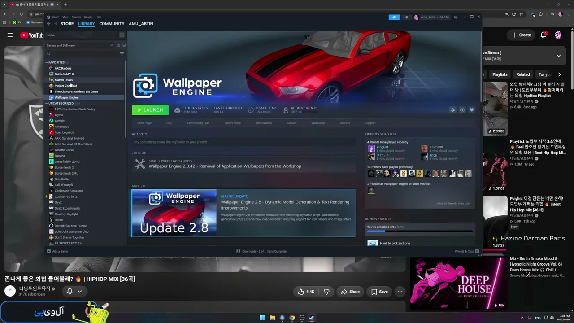This screenshot has height=323, width=574.
Task: Click the activity post text box
Action: [243, 142]
